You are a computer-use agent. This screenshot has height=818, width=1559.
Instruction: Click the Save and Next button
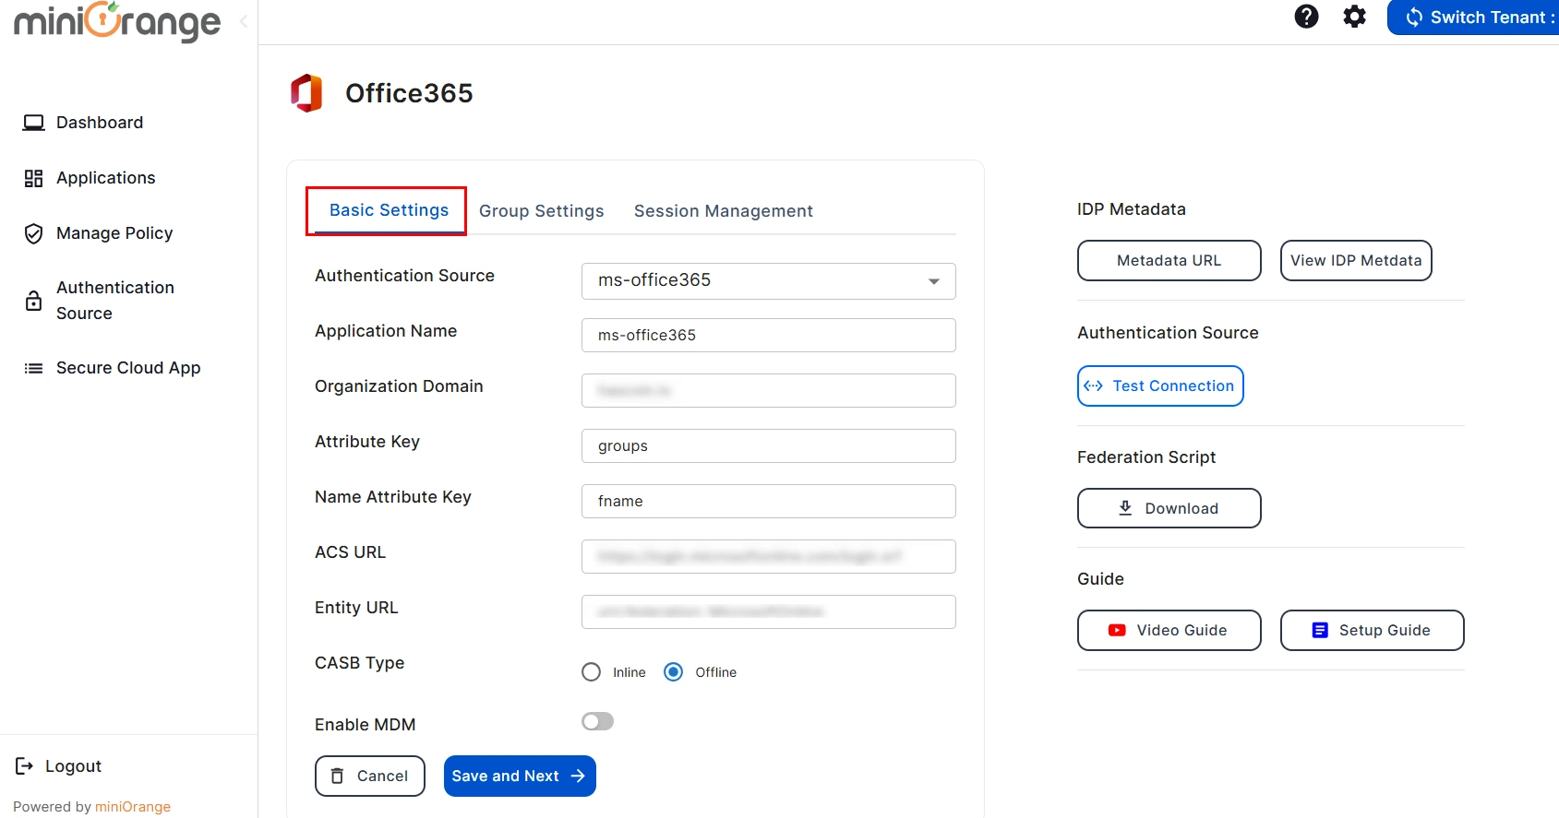pyautogui.click(x=520, y=777)
